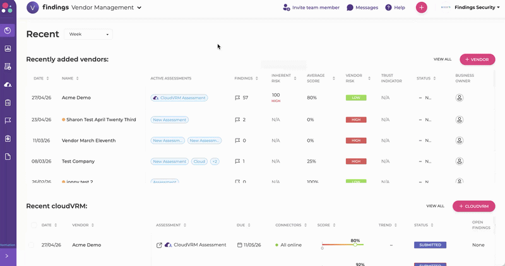
Task: Open the Findings Security account dropdown
Action: coord(477,8)
